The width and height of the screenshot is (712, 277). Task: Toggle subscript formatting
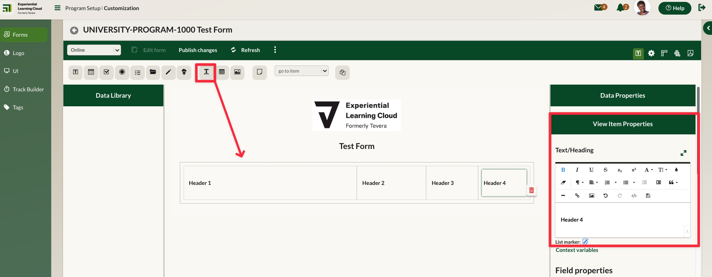(620, 170)
